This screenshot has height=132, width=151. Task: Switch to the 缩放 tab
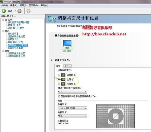[x=59, y=66]
